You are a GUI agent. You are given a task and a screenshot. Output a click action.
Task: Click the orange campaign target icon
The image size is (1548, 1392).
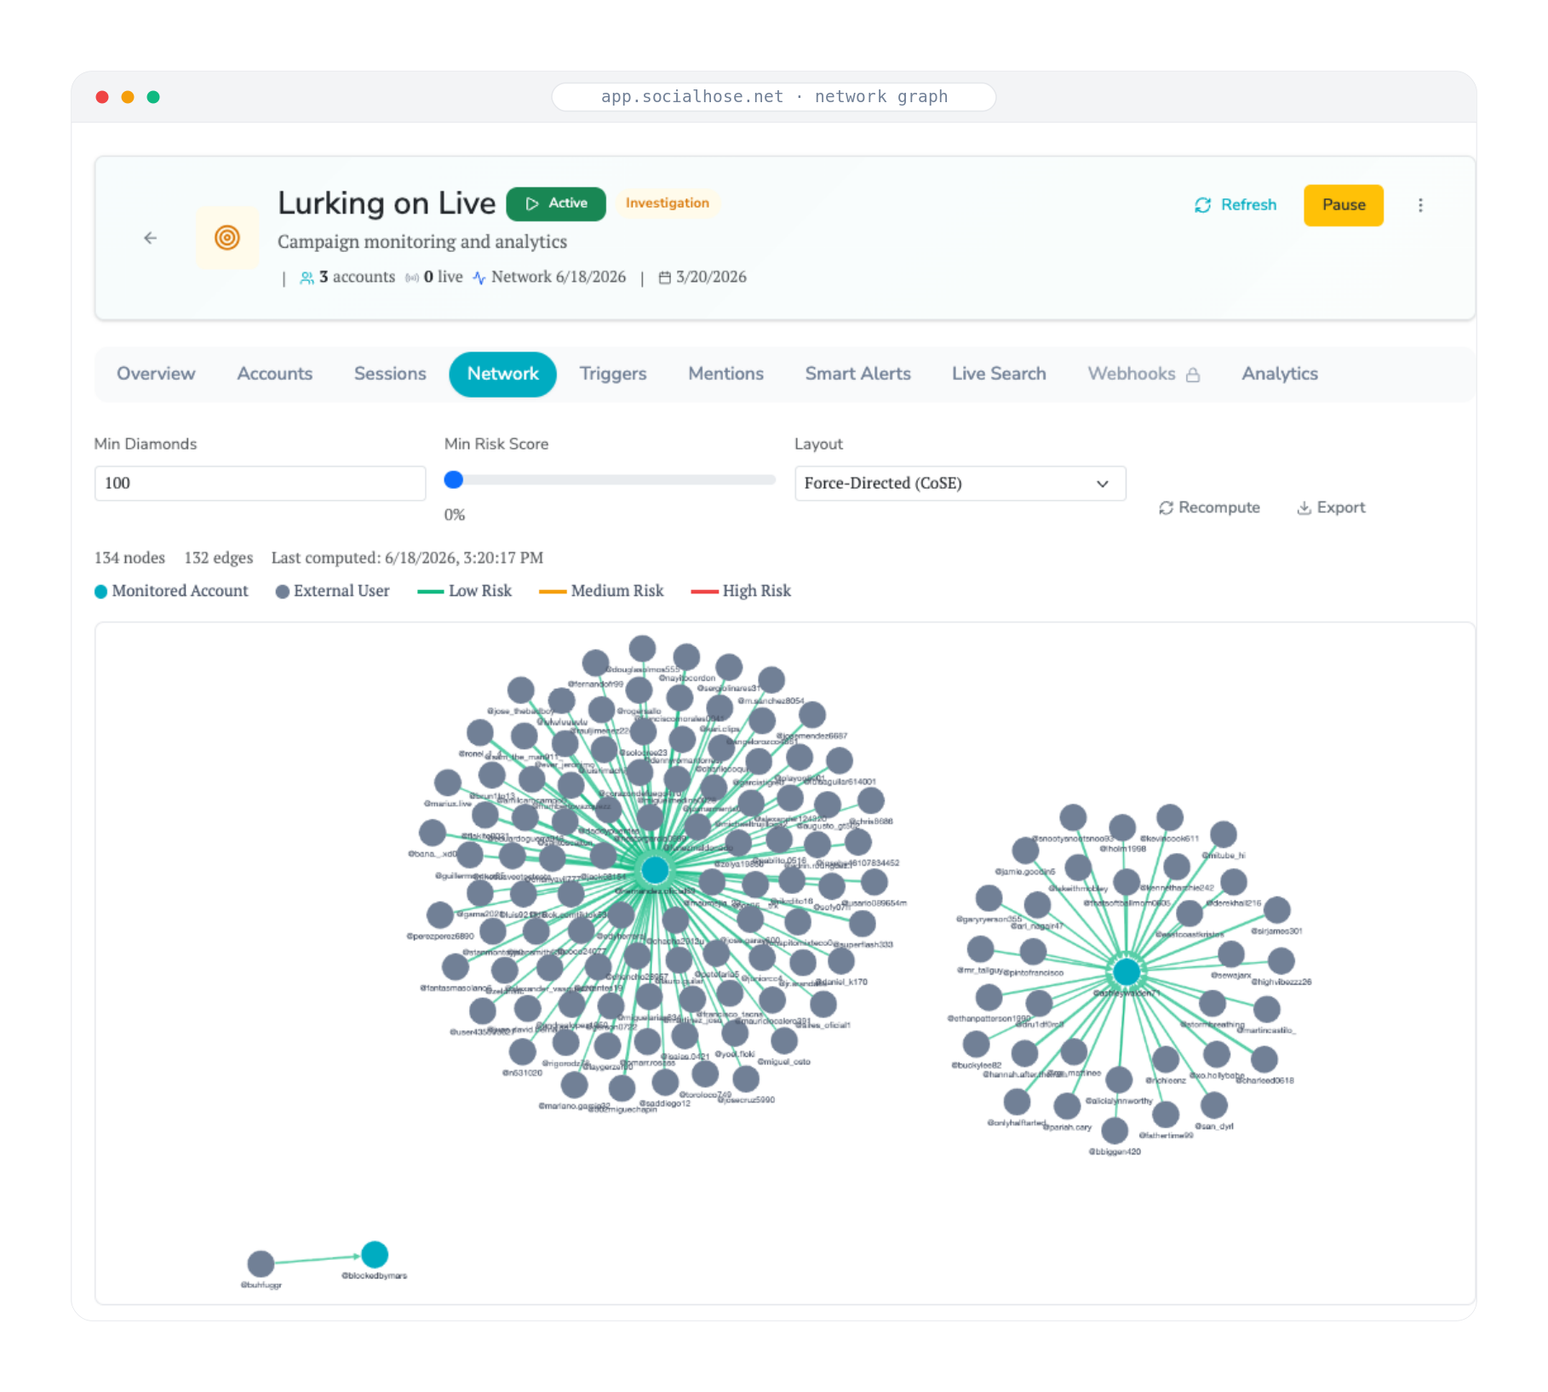(226, 238)
